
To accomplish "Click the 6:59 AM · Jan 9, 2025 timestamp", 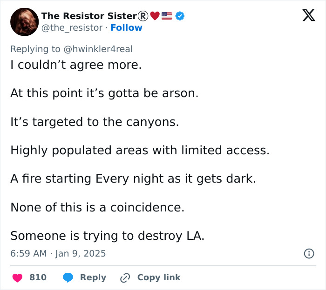I will click(x=58, y=254).
